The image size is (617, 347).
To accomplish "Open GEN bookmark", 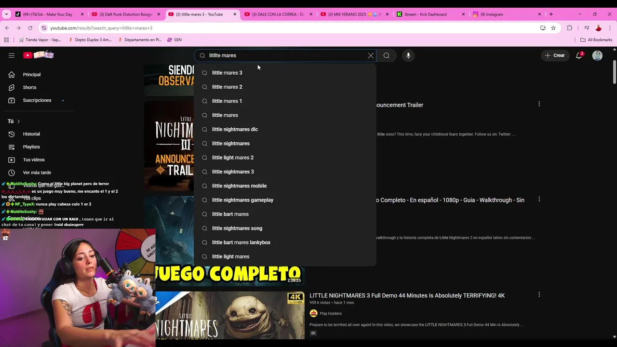I will pyautogui.click(x=174, y=40).
